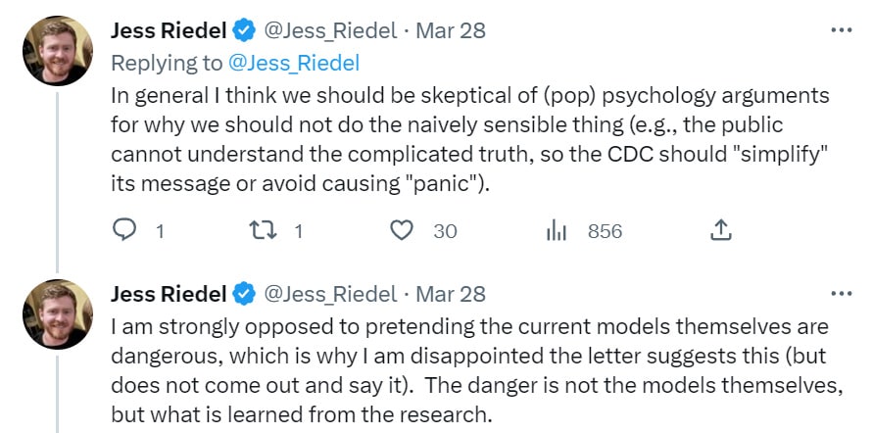Open the tweet about pop psychology arguments
873x433 pixels.
point(470,140)
